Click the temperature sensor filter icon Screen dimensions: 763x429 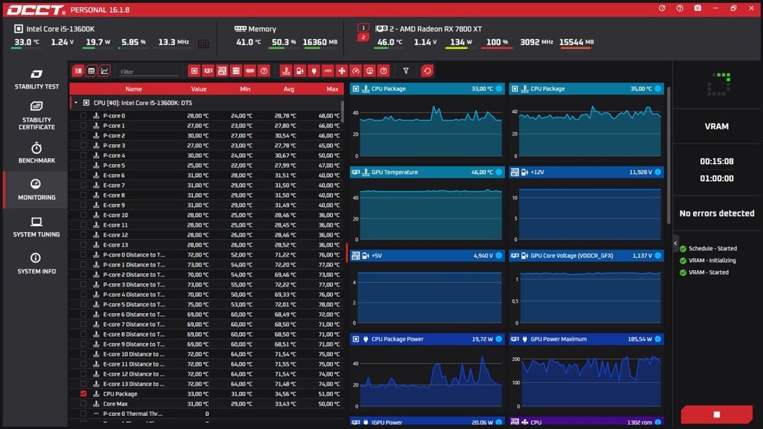coord(285,71)
